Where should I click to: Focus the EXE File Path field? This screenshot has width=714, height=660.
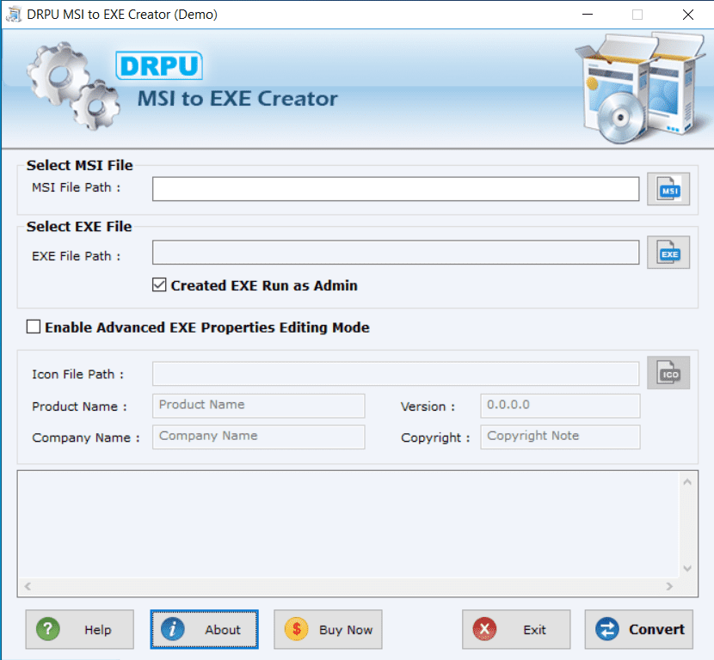click(x=396, y=253)
